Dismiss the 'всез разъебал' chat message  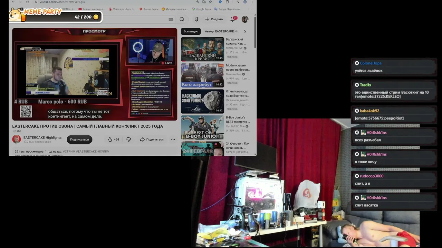click(x=357, y=132)
